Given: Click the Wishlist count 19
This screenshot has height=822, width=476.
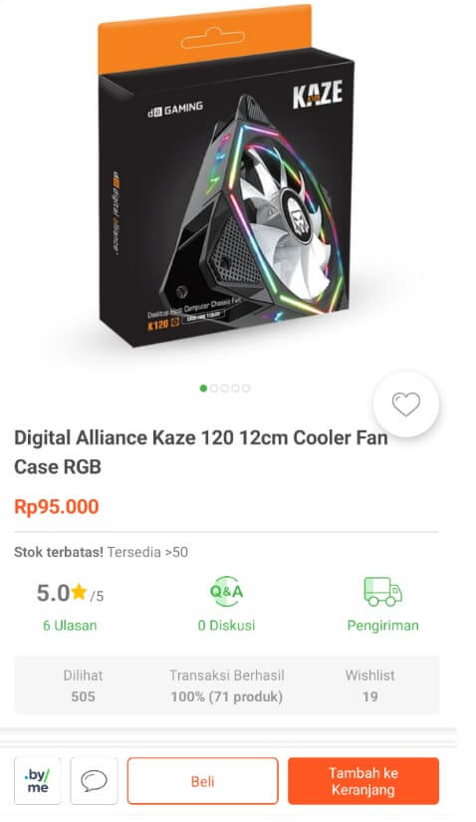Looking at the screenshot, I should point(370,696).
